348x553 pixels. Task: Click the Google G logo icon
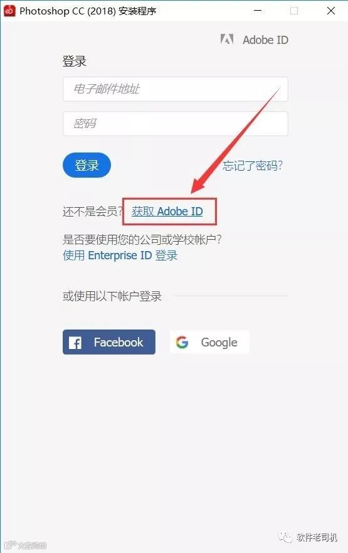pos(182,342)
